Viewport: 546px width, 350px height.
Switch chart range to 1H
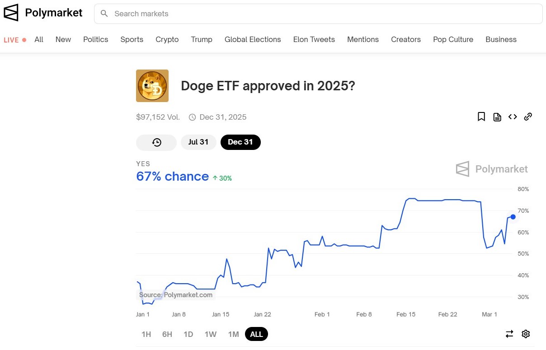pos(146,334)
